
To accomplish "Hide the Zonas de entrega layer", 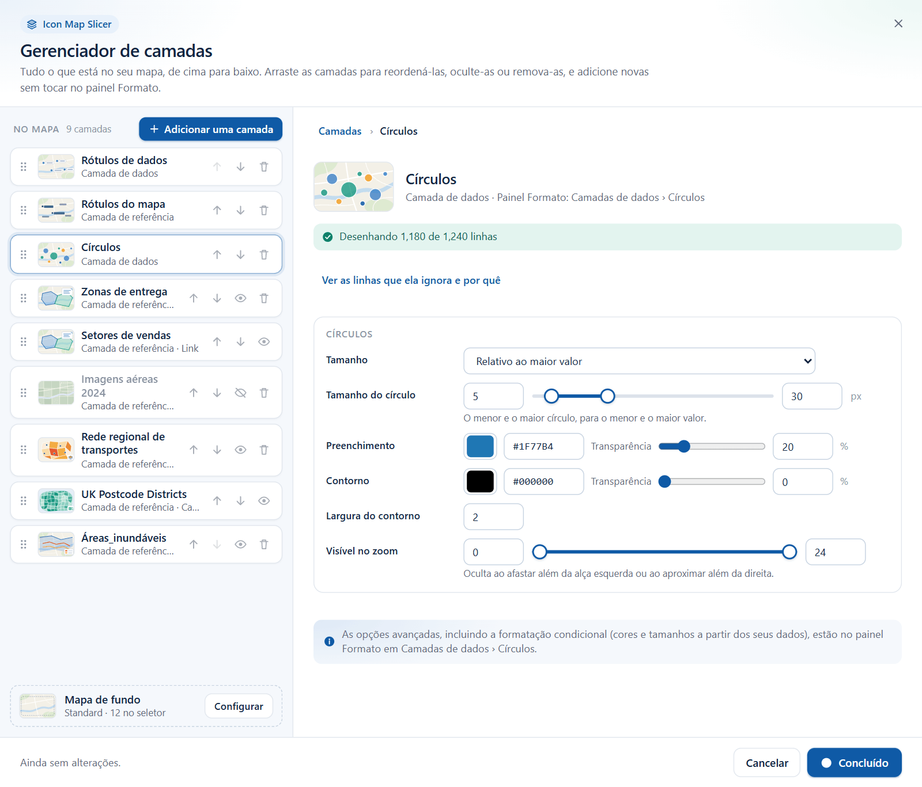I will pos(240,298).
